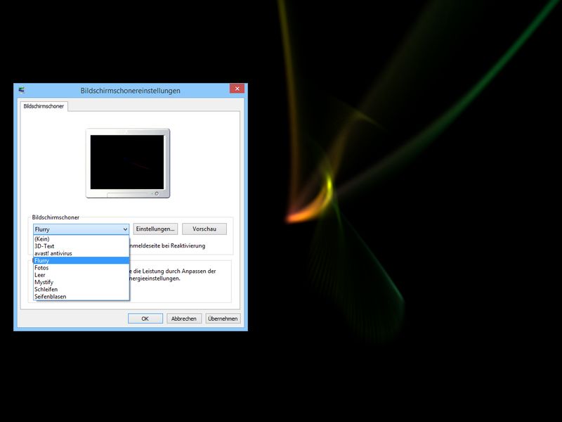
Task: Select Leer in the screensaver list
Action: (x=81, y=275)
